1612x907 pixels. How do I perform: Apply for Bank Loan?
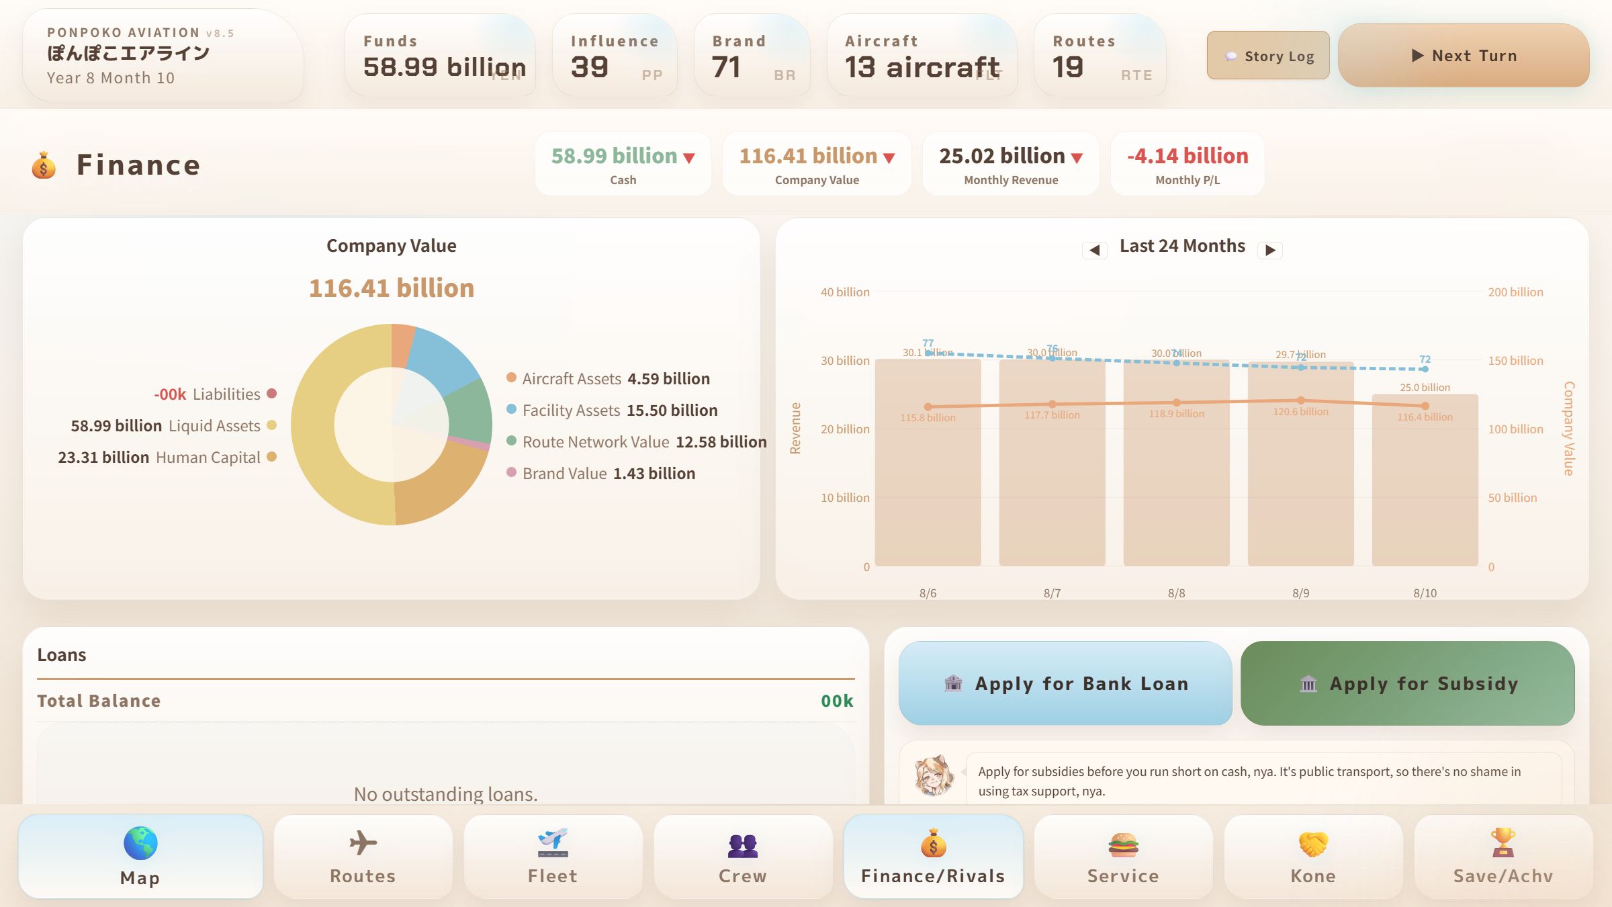coord(1065,683)
